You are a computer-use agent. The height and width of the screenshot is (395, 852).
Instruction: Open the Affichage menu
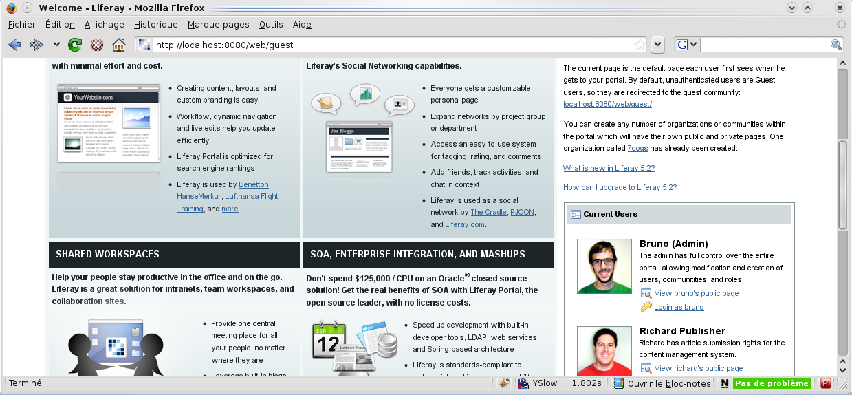[105, 24]
